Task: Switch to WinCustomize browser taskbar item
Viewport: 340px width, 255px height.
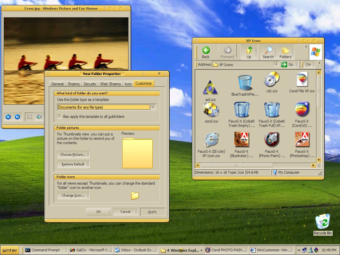Action: point(271,250)
